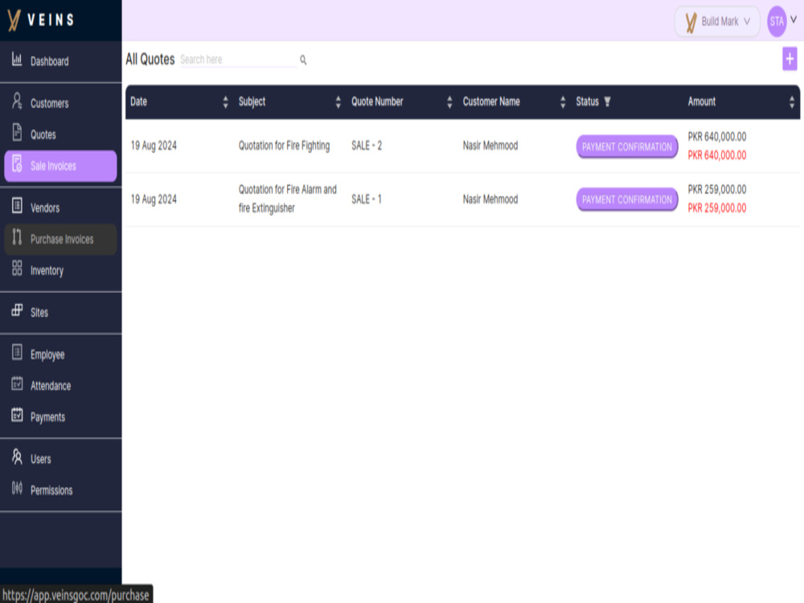804x603 pixels.
Task: Click the VEINS logo in the sidebar
Action: point(41,20)
